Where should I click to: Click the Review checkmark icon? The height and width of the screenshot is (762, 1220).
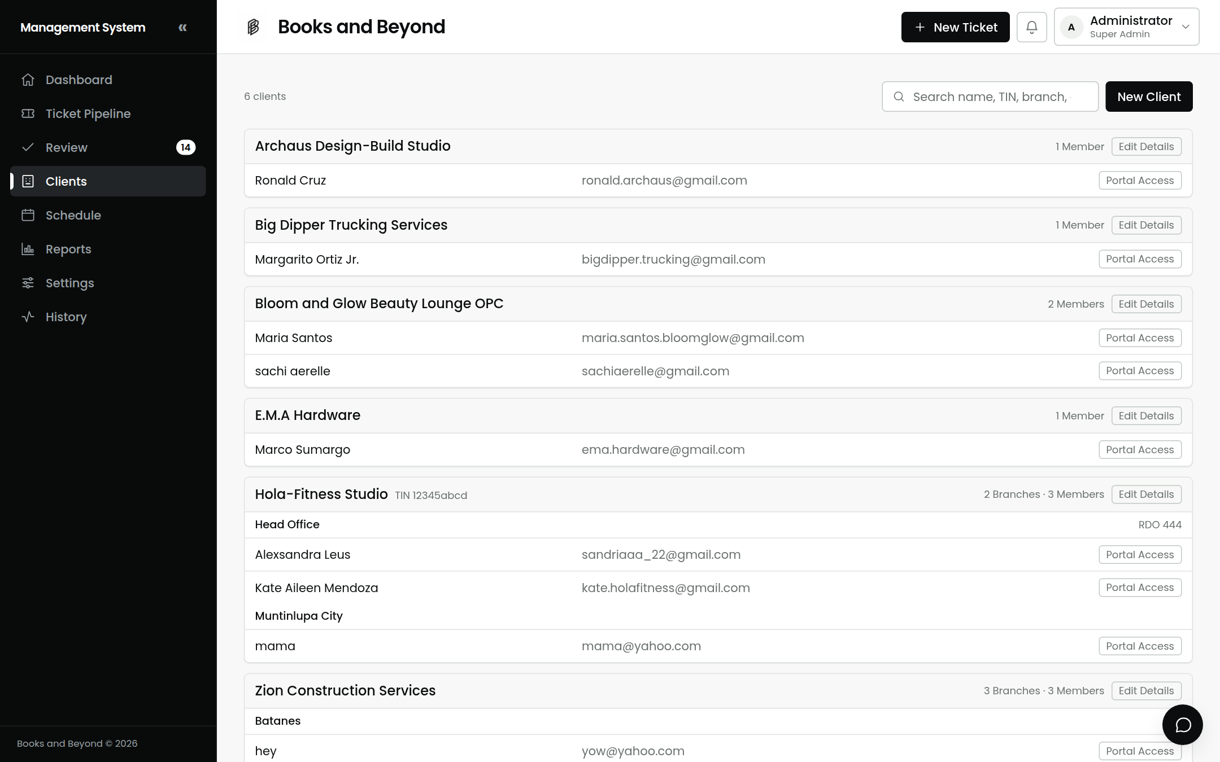(x=28, y=147)
